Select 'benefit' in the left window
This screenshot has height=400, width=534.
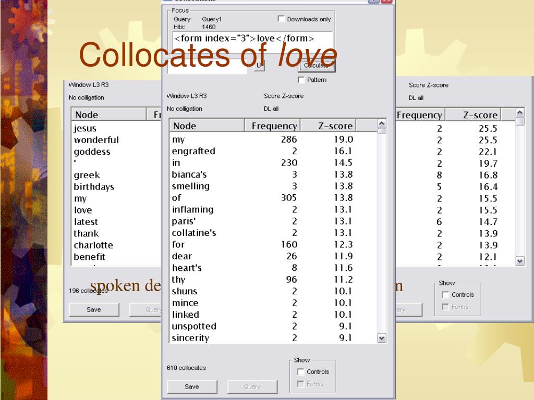90,257
